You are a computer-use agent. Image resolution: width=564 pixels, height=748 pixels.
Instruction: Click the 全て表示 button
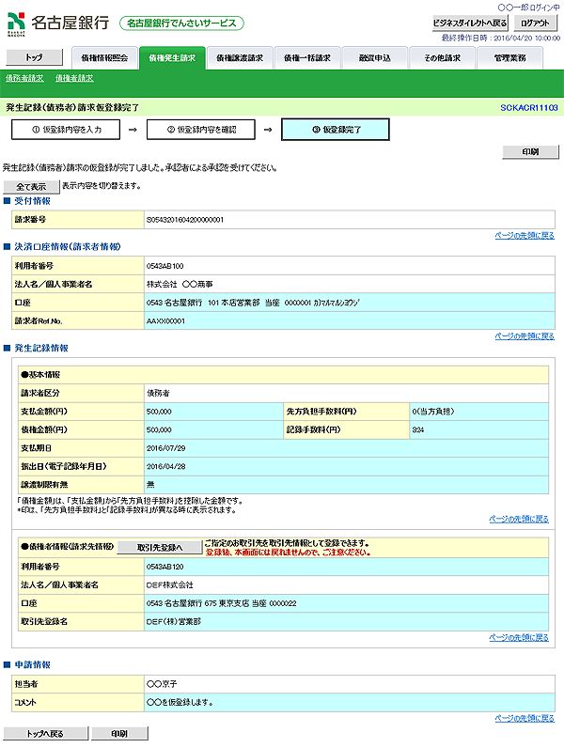point(32,186)
